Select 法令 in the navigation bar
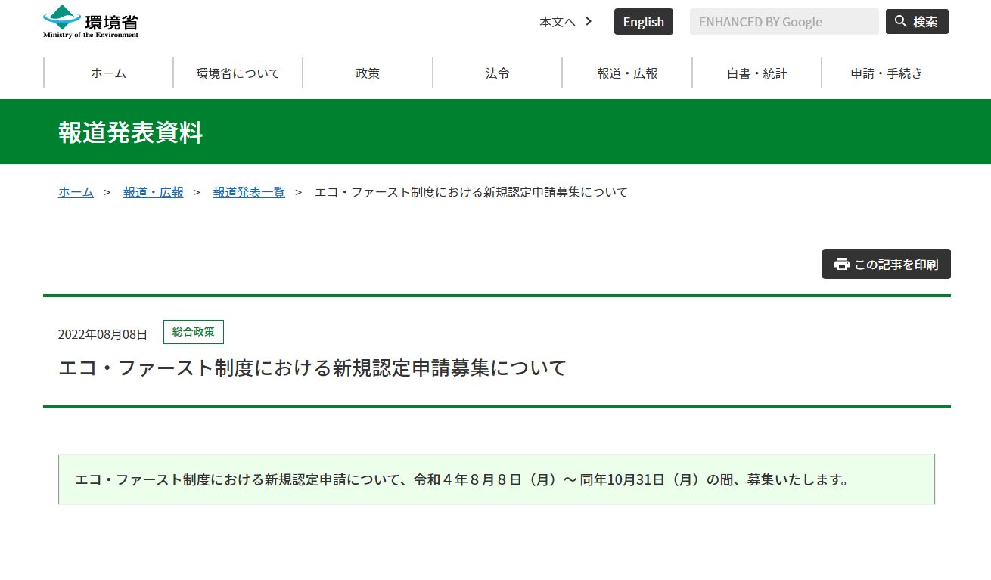Image resolution: width=991 pixels, height=580 pixels. pyautogui.click(x=497, y=73)
